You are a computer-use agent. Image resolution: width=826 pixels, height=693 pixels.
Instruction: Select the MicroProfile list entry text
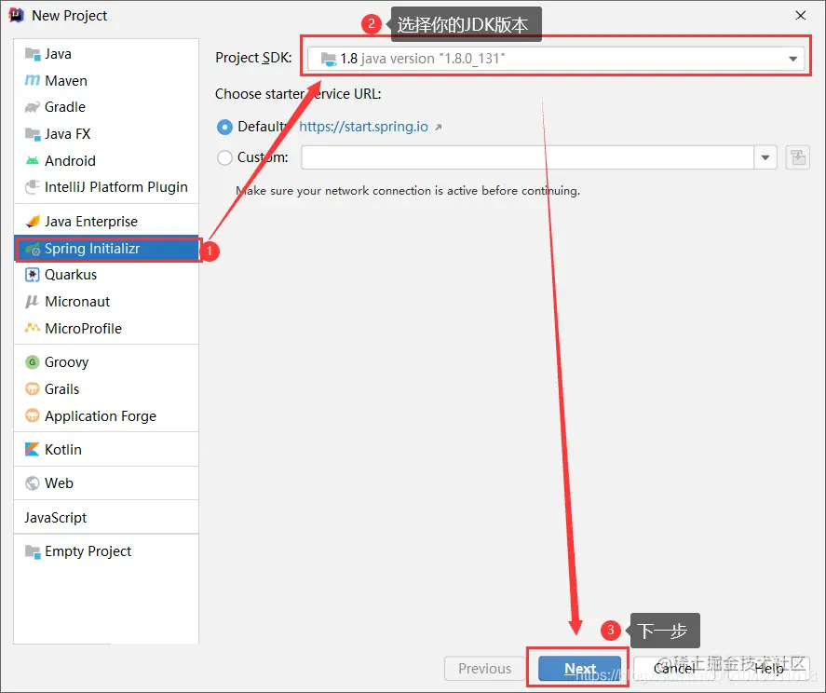[x=83, y=328]
